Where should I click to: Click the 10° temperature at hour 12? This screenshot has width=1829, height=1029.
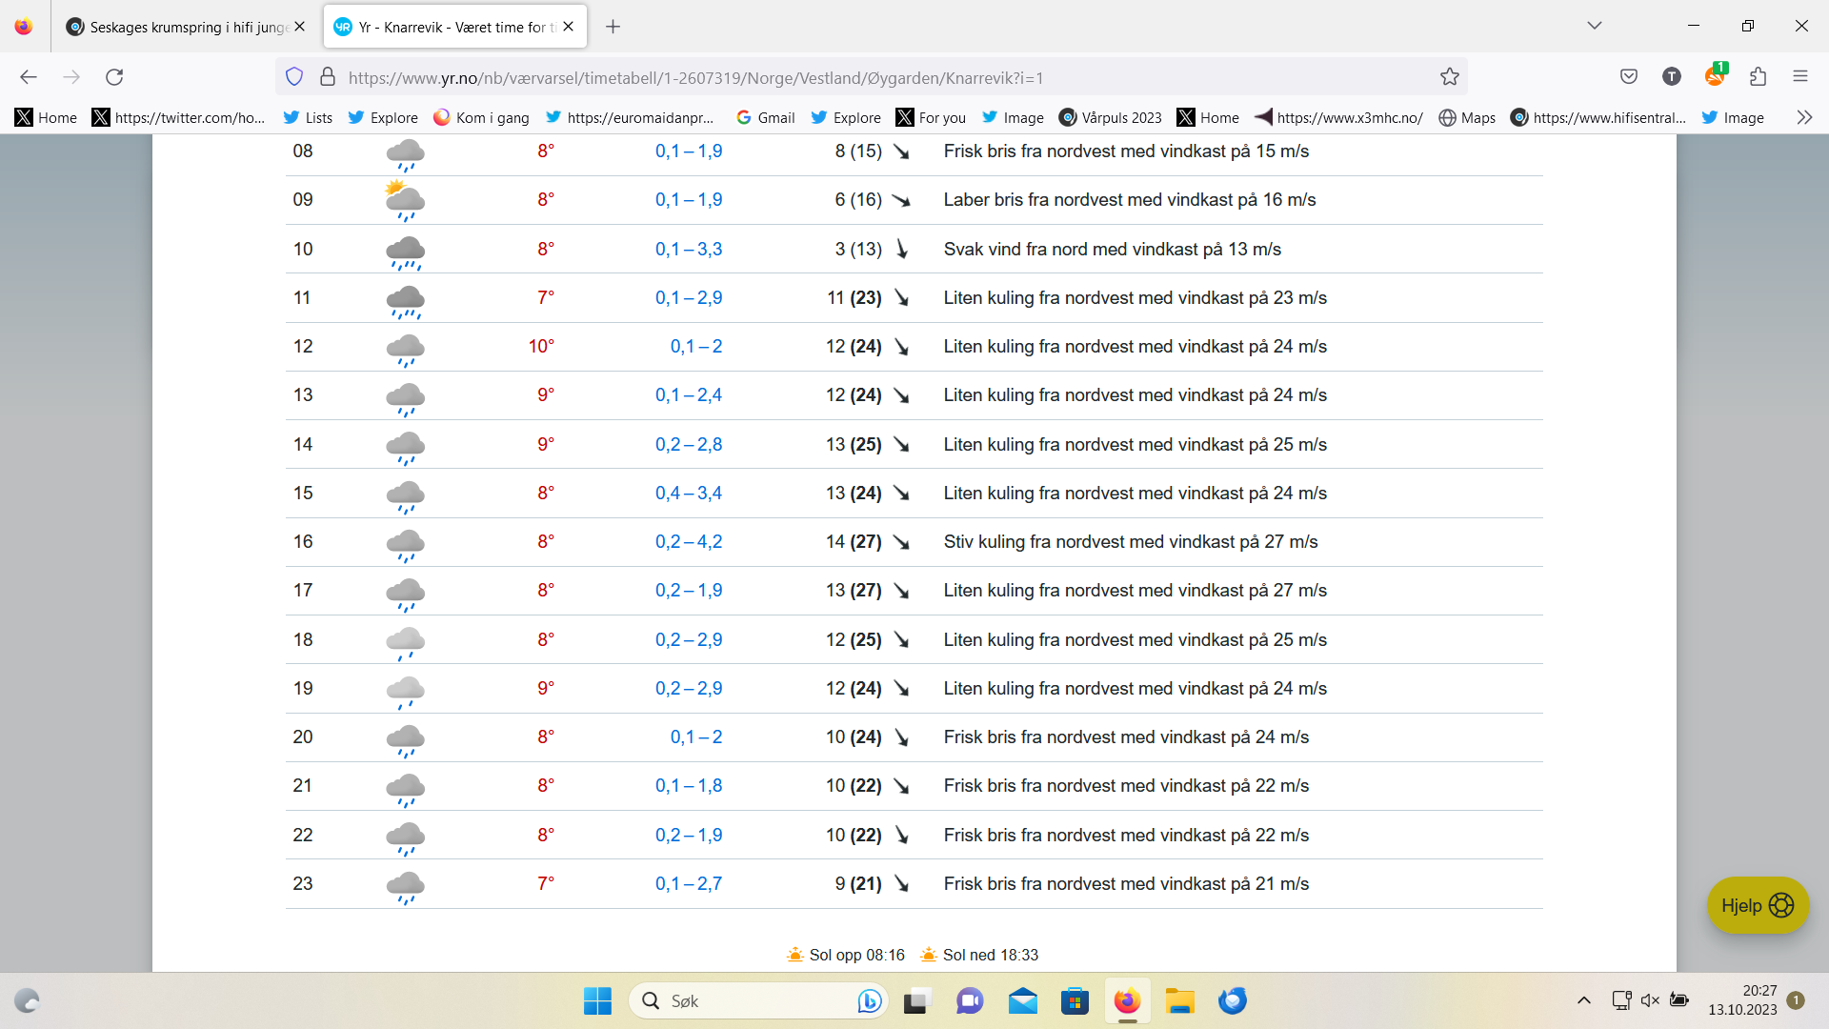pyautogui.click(x=541, y=346)
